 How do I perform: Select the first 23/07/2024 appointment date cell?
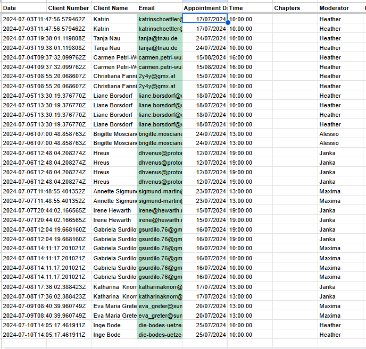[205, 191]
